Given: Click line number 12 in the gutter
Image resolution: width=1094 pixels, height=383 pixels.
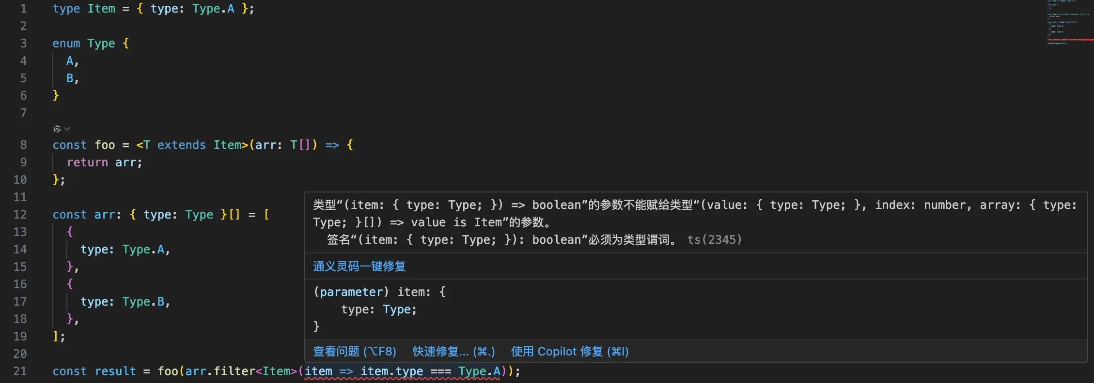Looking at the screenshot, I should tap(20, 215).
